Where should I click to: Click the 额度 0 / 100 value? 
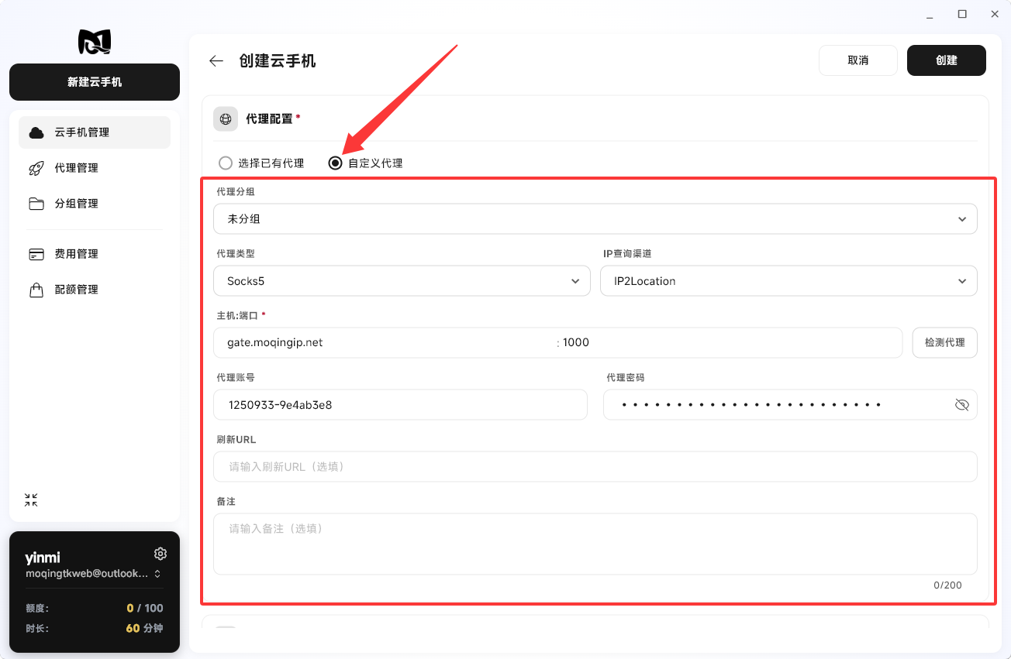click(145, 609)
